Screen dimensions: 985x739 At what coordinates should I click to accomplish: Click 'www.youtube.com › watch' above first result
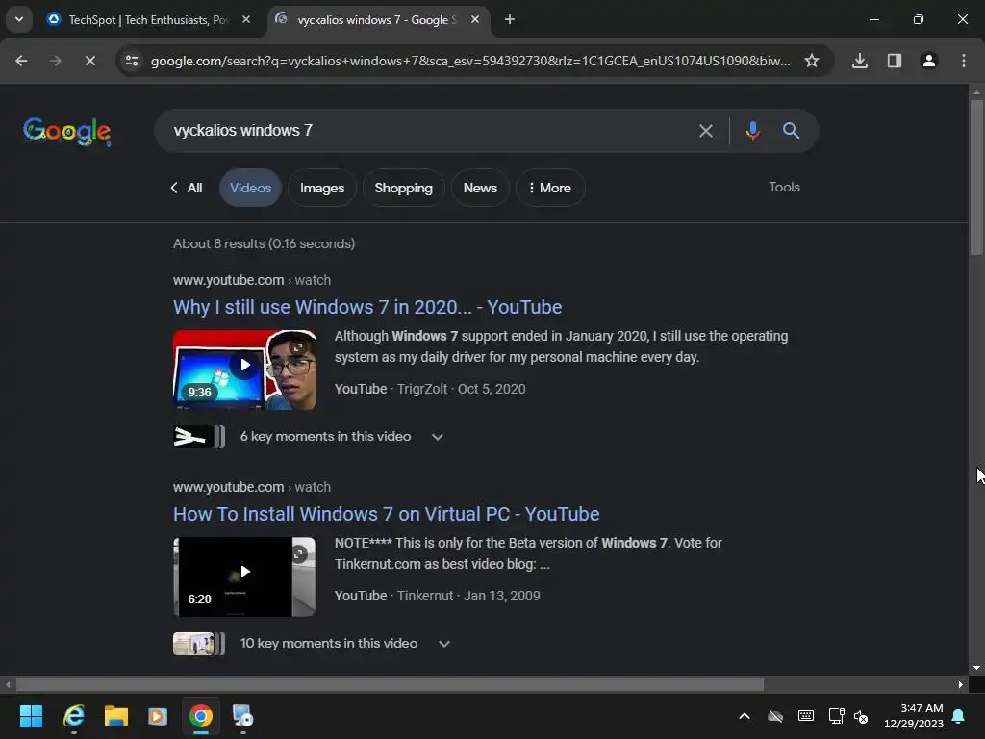252,280
